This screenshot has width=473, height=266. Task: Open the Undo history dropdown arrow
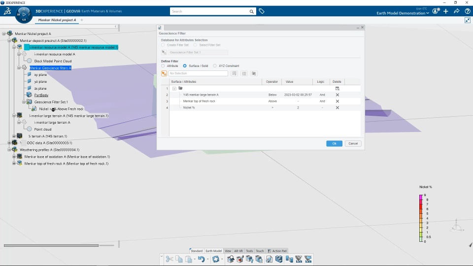[208, 259]
